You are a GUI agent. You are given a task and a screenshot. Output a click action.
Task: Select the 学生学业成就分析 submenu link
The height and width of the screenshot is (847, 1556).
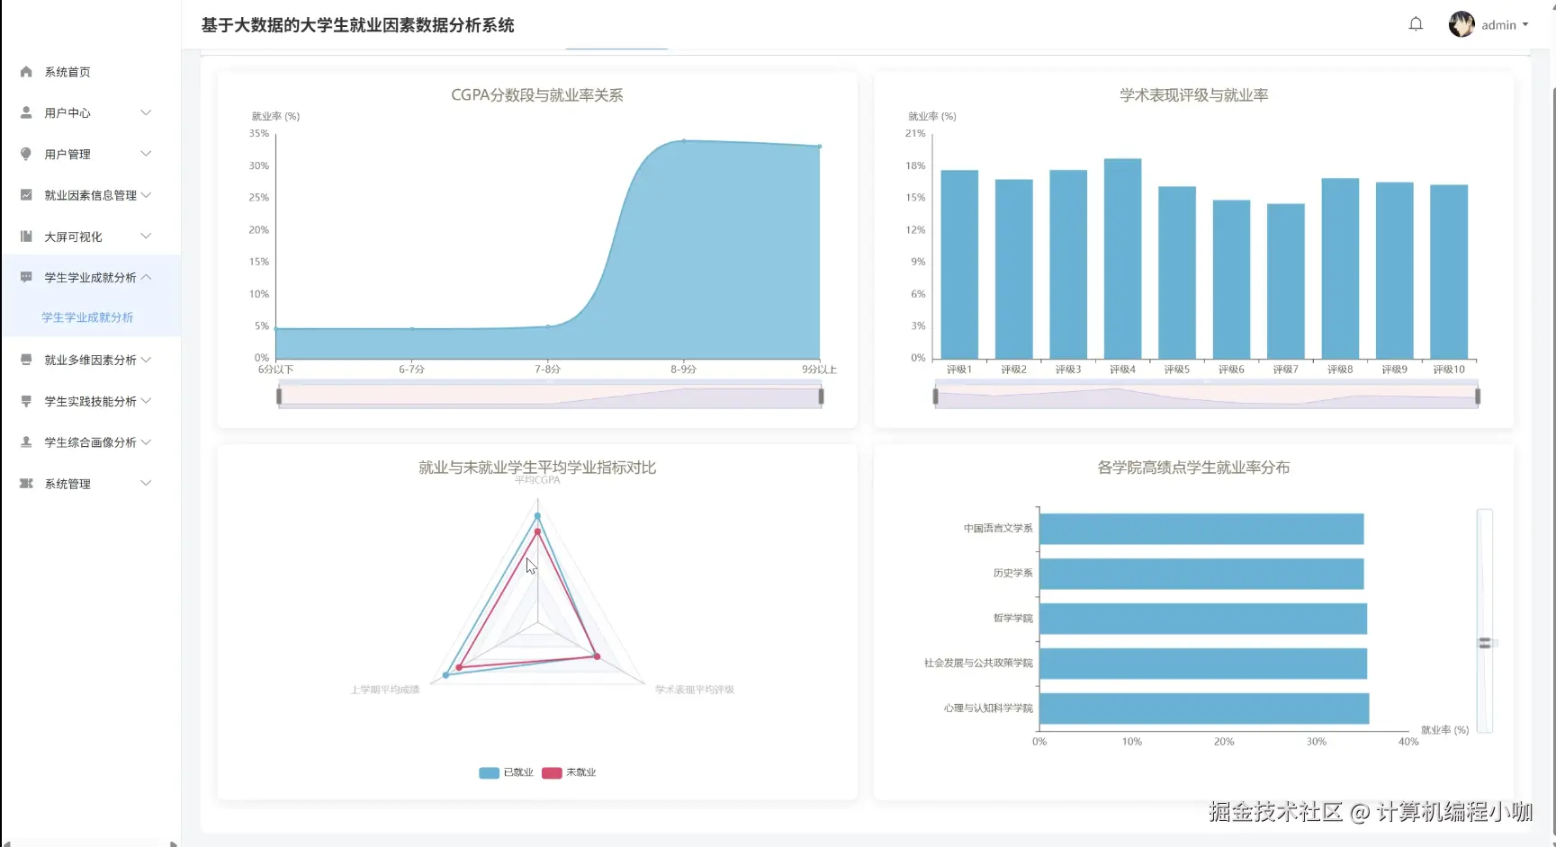87,317
